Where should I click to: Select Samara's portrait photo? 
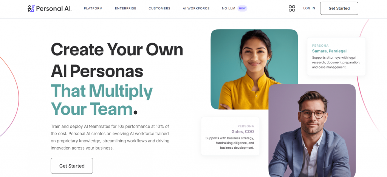(254, 69)
